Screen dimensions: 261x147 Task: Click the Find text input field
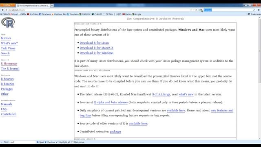coord(23,142)
